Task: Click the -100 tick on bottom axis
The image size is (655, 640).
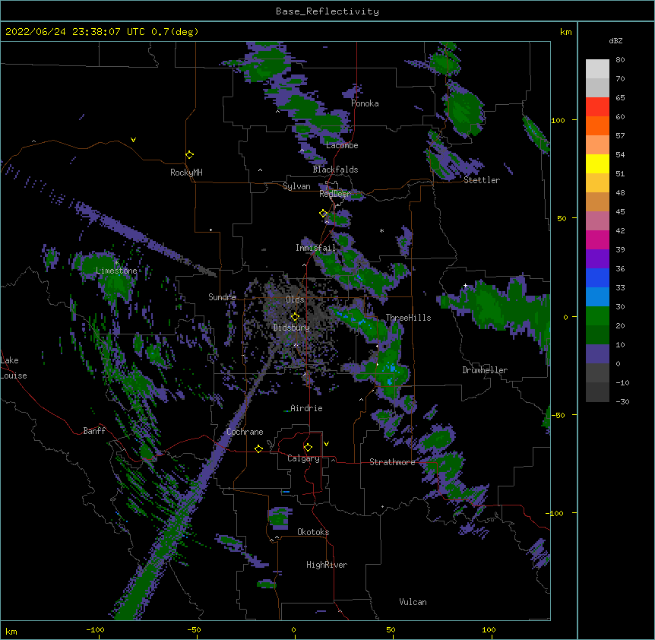Action: click(x=95, y=629)
